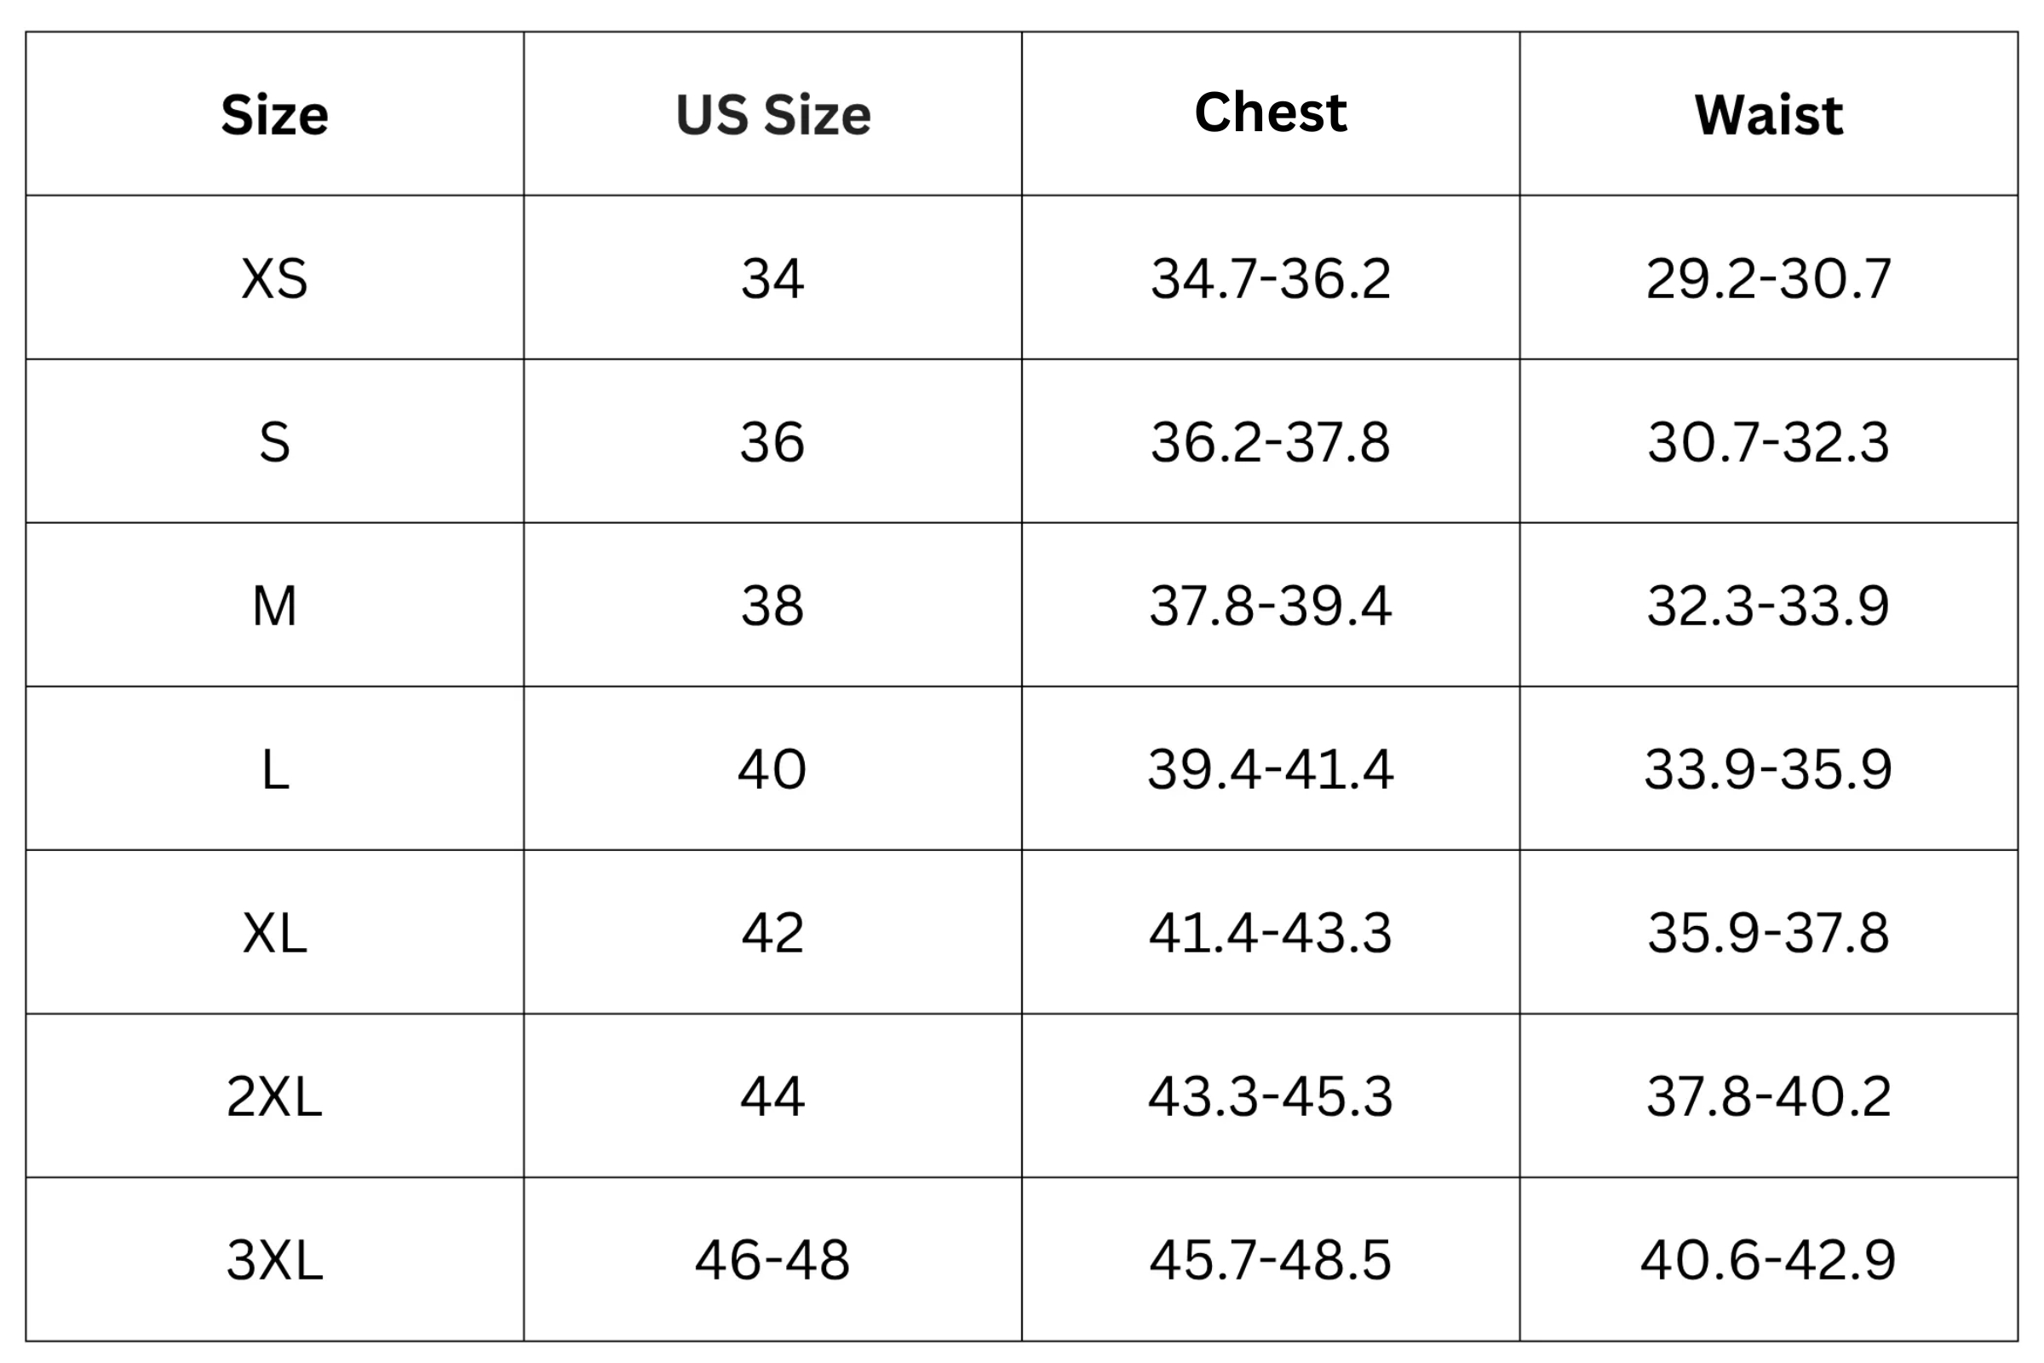
Task: Select waist range 33.9-35.9
Action: (x=1769, y=769)
